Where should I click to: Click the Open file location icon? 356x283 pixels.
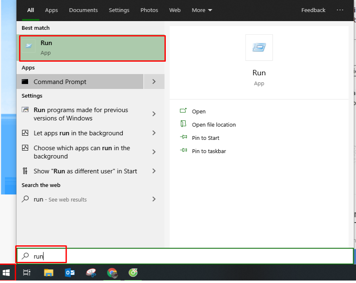tap(183, 124)
